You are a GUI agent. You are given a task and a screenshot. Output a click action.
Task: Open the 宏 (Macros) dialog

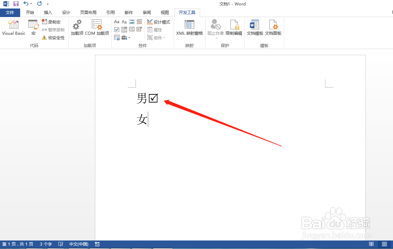pos(33,28)
